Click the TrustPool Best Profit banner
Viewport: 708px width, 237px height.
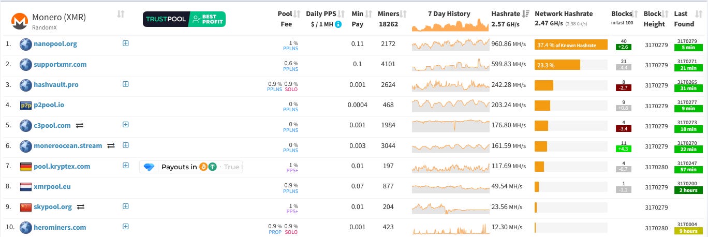(x=184, y=19)
